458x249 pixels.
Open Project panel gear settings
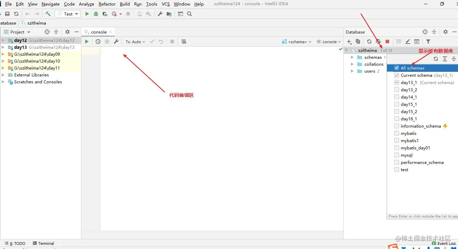pos(68,32)
